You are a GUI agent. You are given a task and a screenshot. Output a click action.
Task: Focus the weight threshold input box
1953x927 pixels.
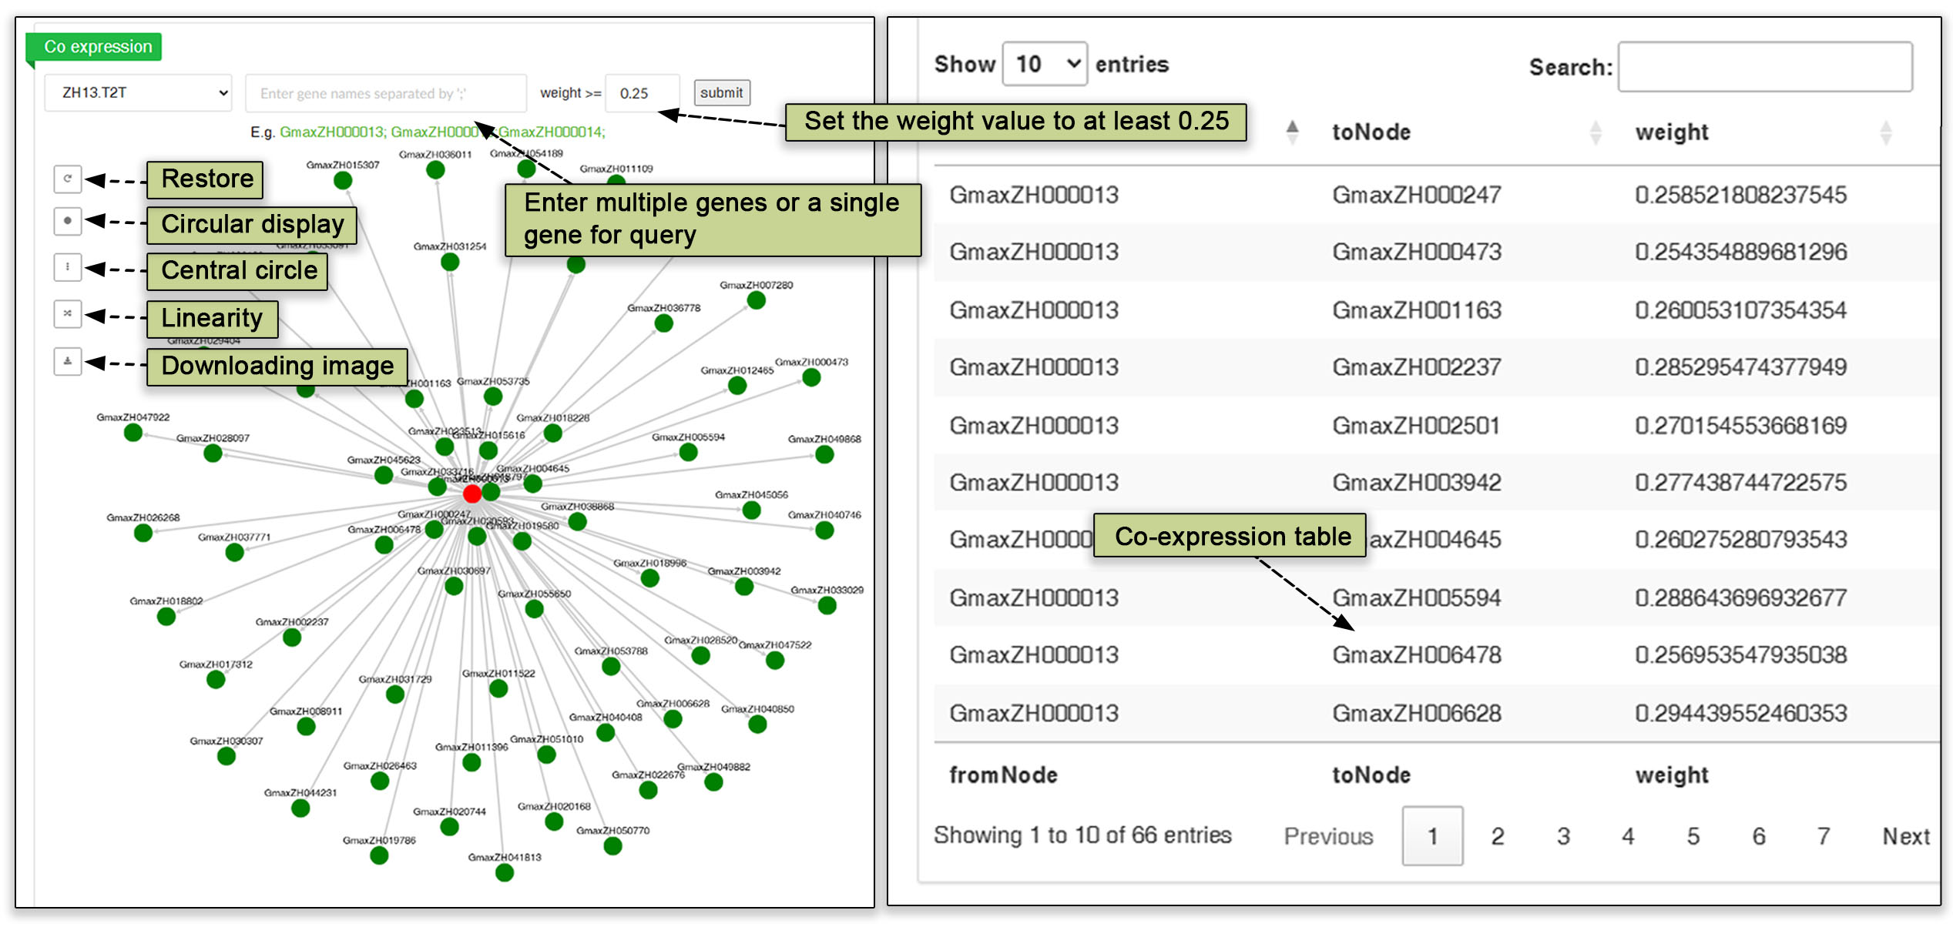[x=642, y=93]
